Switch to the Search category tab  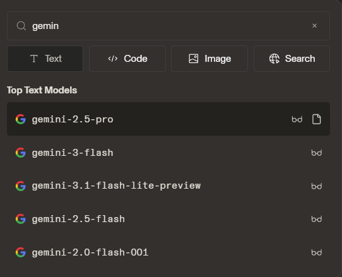(x=292, y=59)
